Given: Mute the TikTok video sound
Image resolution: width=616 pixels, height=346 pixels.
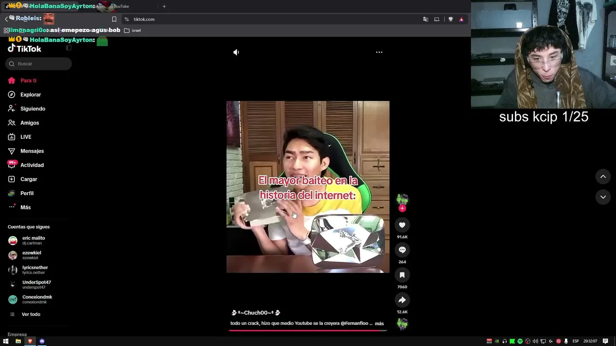Looking at the screenshot, I should coord(236,52).
